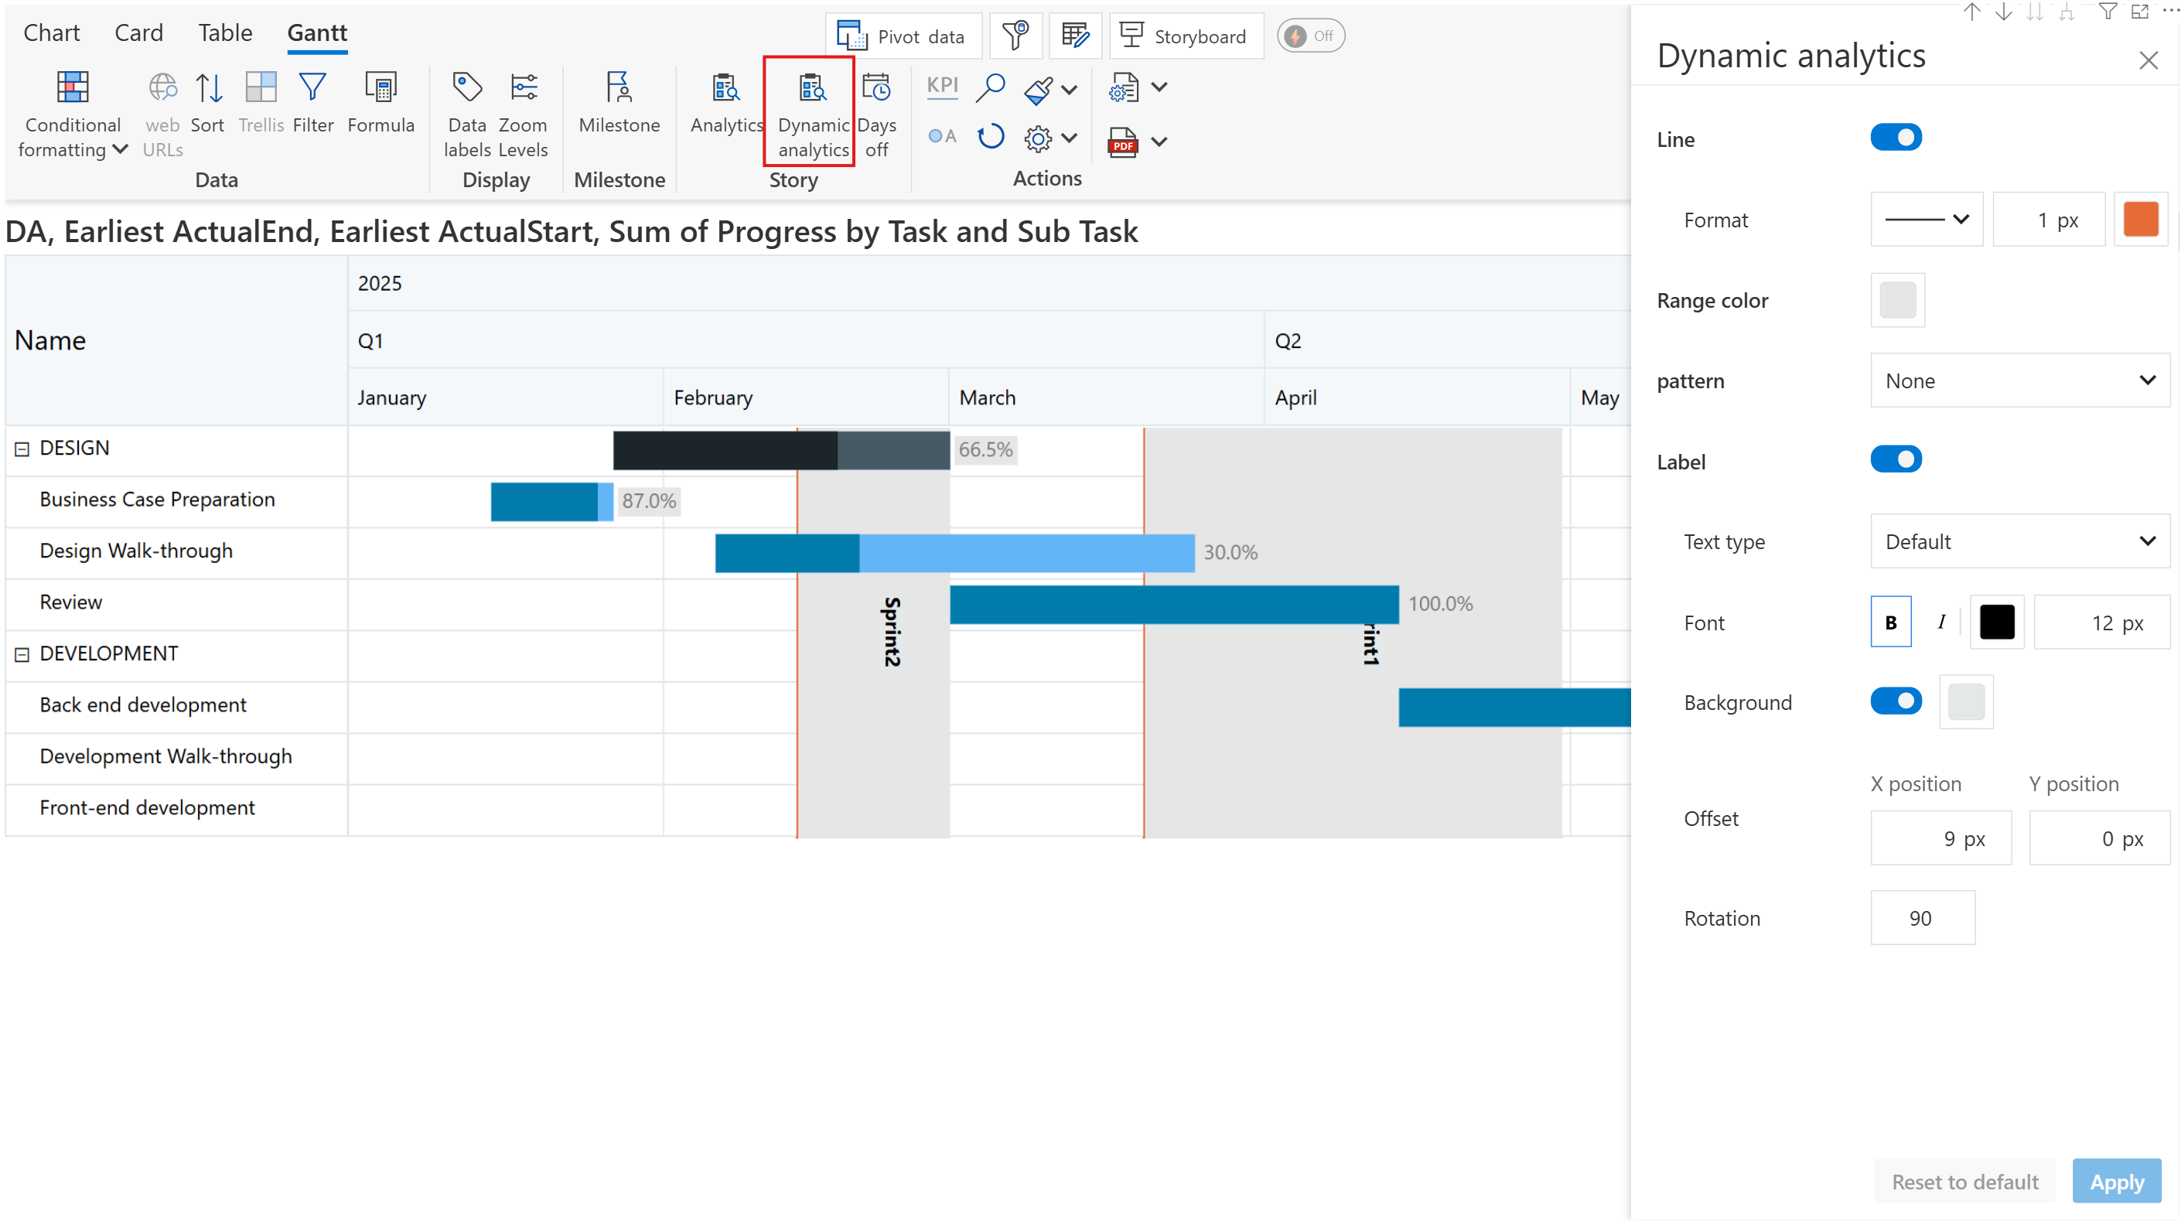The height and width of the screenshot is (1225, 2181).
Task: Expand the Text type dropdown
Action: pyautogui.click(x=2019, y=542)
